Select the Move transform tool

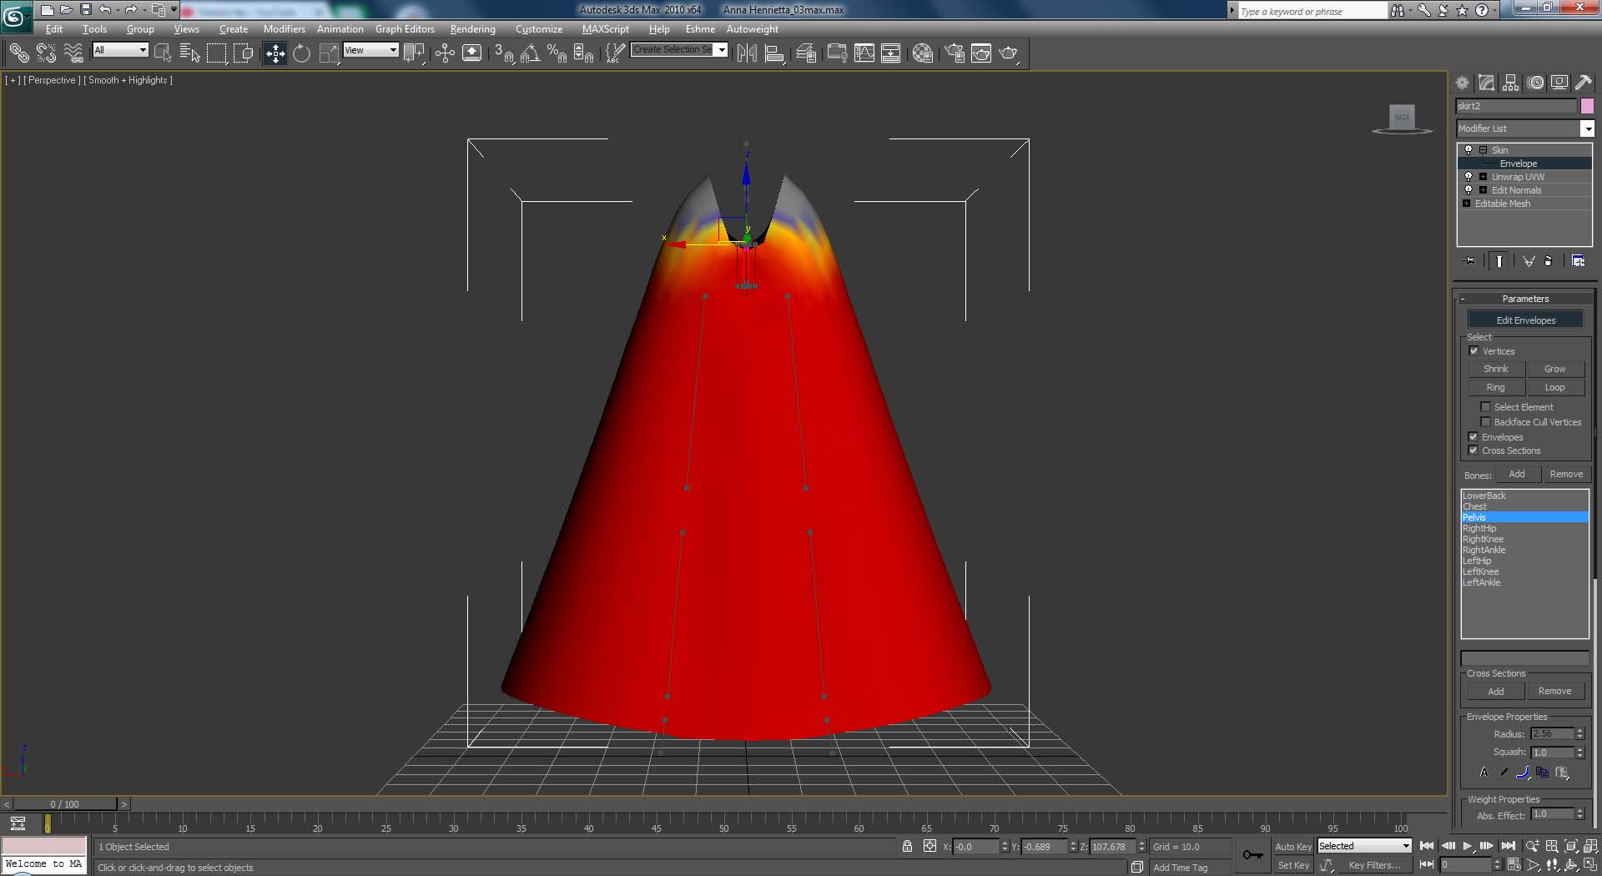pos(275,53)
